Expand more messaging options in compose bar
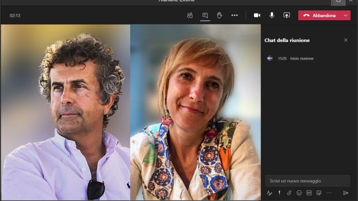 (329, 193)
